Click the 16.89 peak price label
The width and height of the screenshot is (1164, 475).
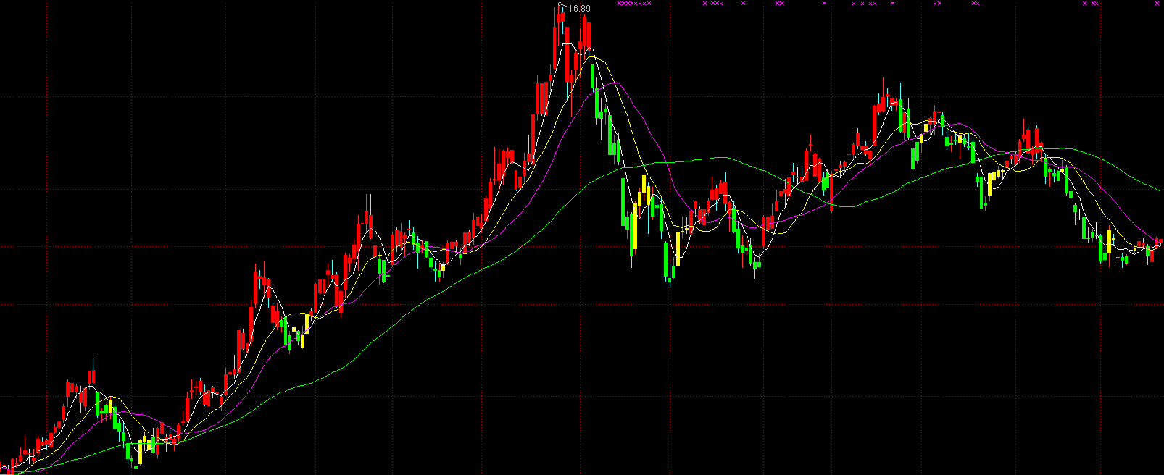click(580, 9)
